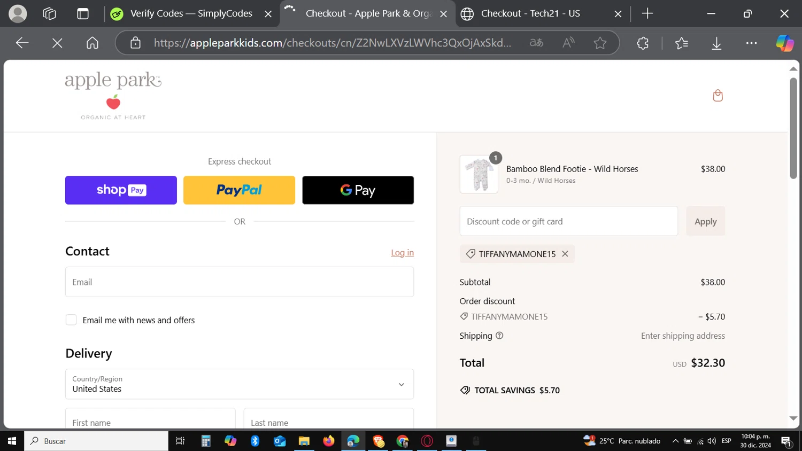Open the translate page option
Image resolution: width=802 pixels, height=451 pixels.
[x=536, y=43]
